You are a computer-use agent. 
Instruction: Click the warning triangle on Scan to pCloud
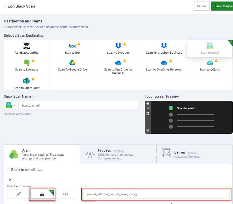coord(216,61)
